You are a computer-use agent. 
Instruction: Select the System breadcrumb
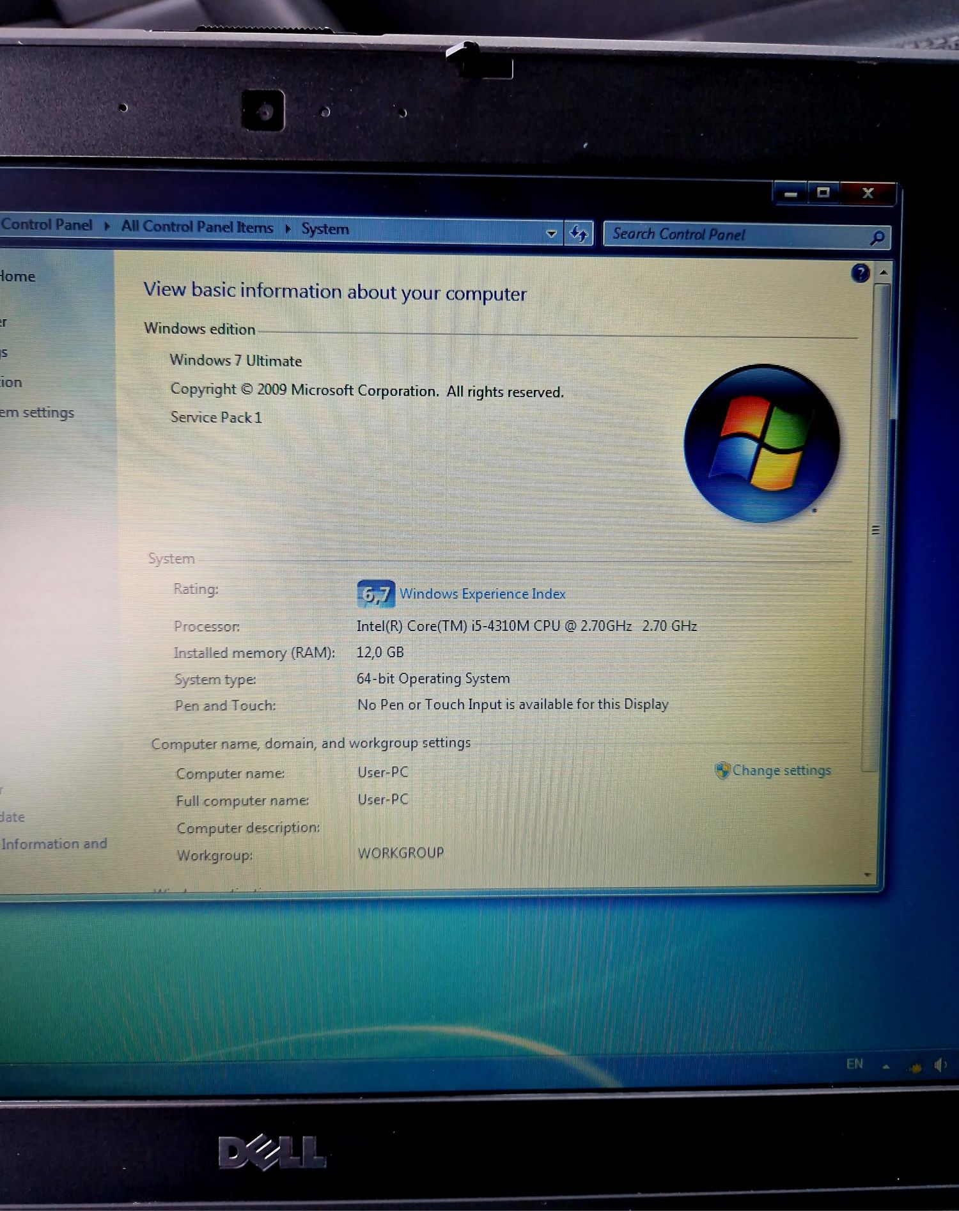click(x=325, y=229)
